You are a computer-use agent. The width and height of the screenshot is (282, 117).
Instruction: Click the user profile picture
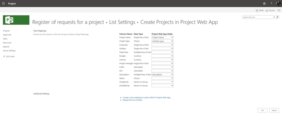[278, 4]
